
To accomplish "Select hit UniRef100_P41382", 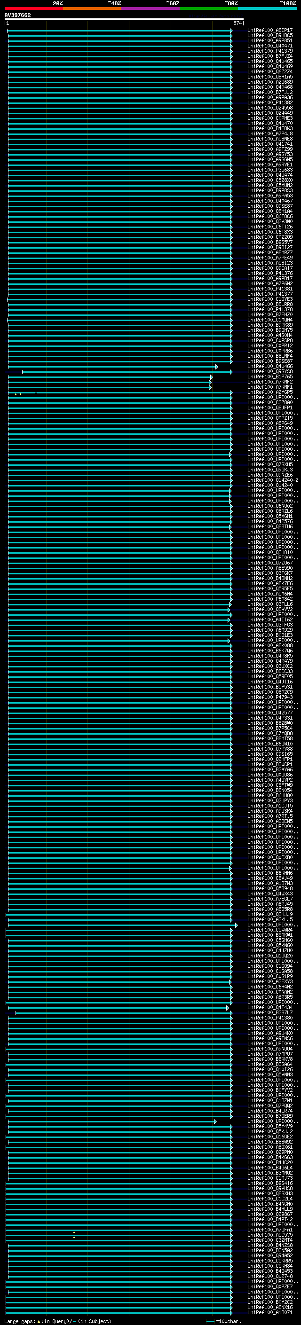I will click(270, 103).
